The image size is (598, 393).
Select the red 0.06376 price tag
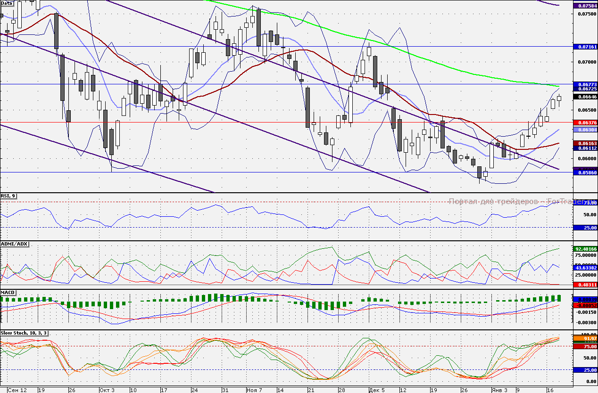pyautogui.click(x=585, y=123)
